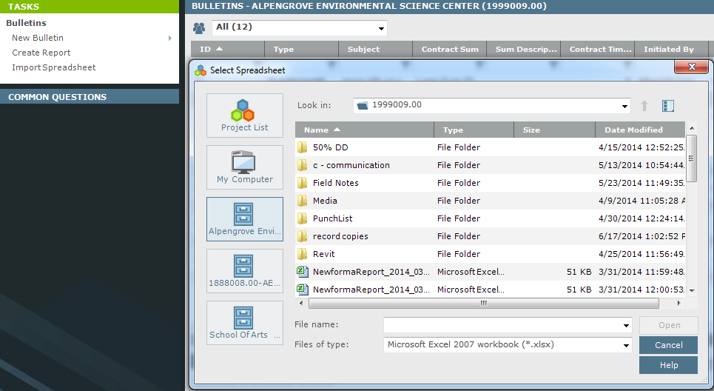This screenshot has width=714, height=391.
Task: Open the File name dropdown arrow
Action: pyautogui.click(x=626, y=325)
